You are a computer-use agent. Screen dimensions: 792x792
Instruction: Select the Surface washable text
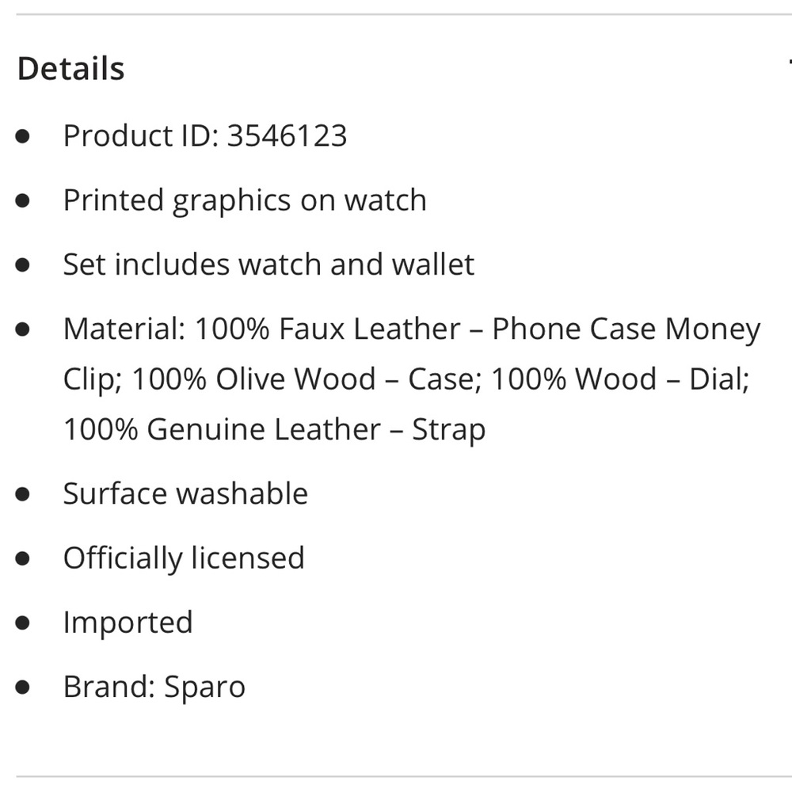185,493
